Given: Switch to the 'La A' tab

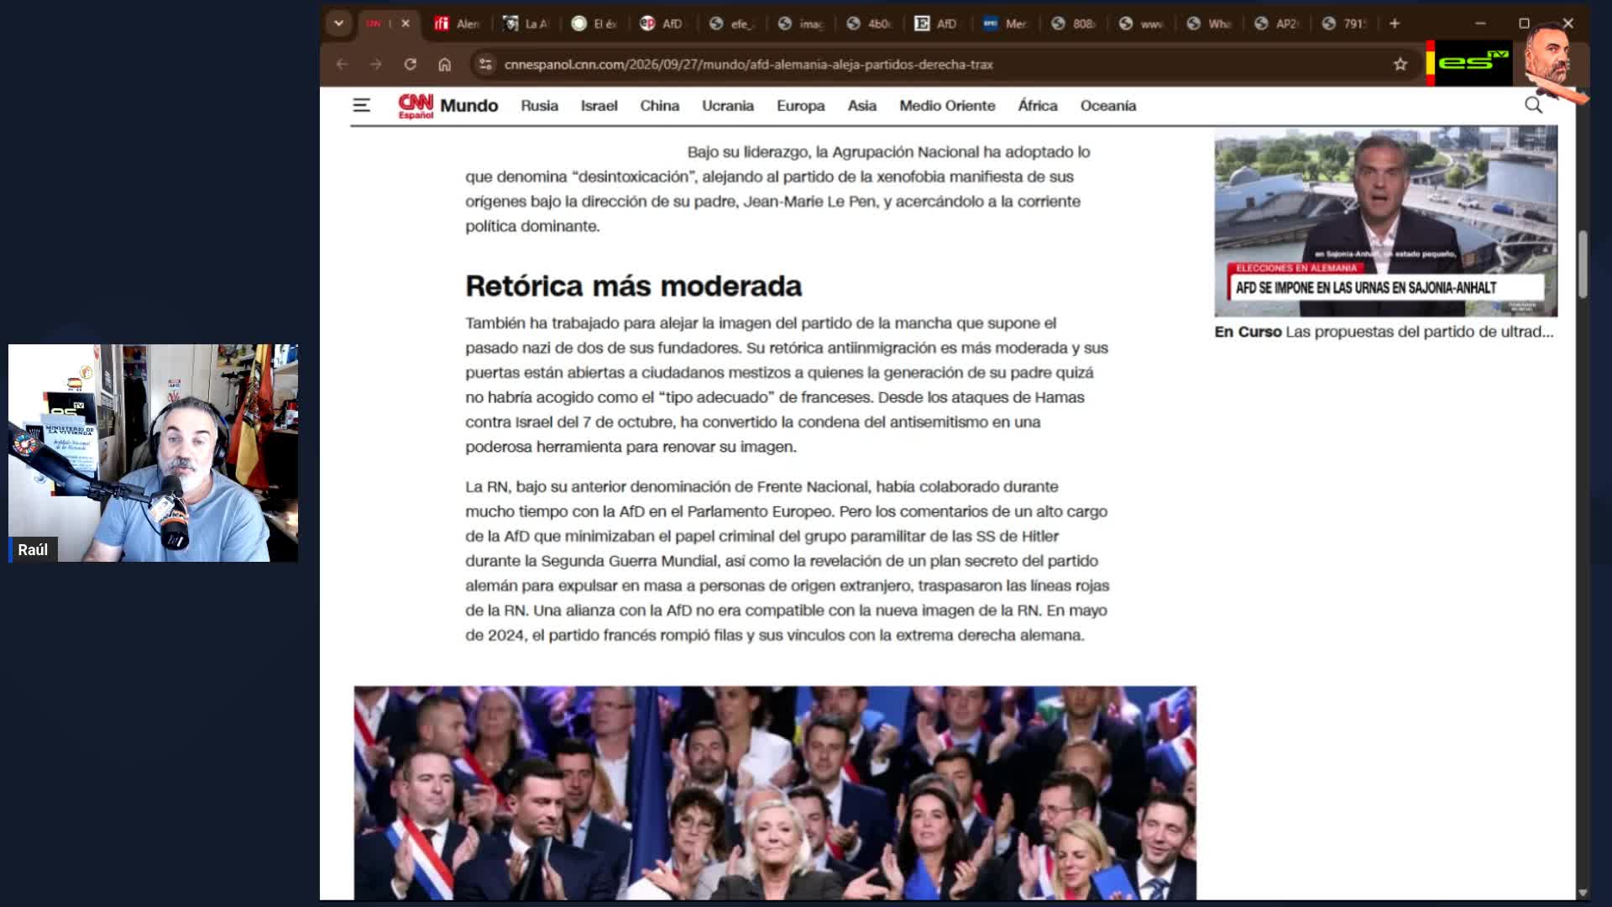Looking at the screenshot, I should click(526, 24).
